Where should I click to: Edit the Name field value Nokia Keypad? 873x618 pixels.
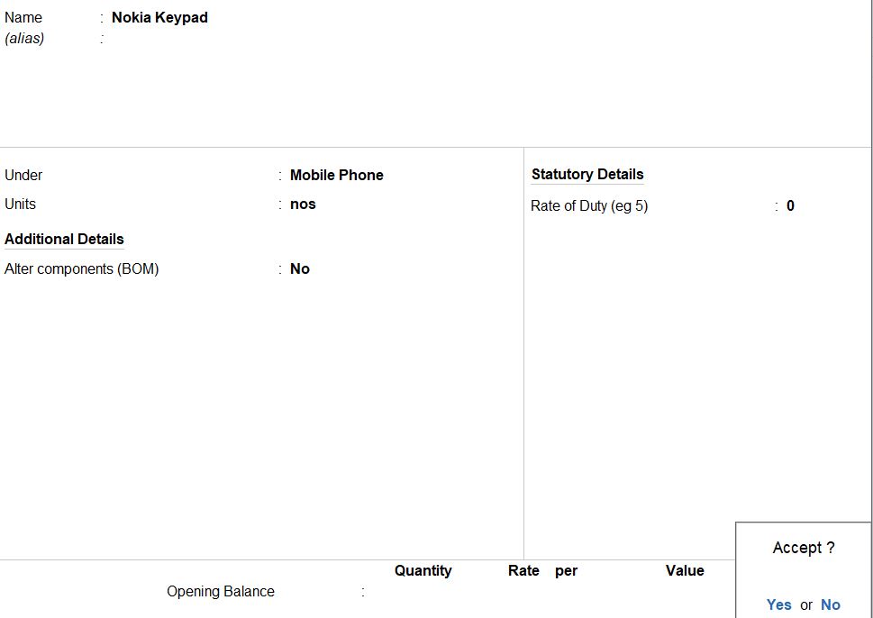[x=159, y=17]
